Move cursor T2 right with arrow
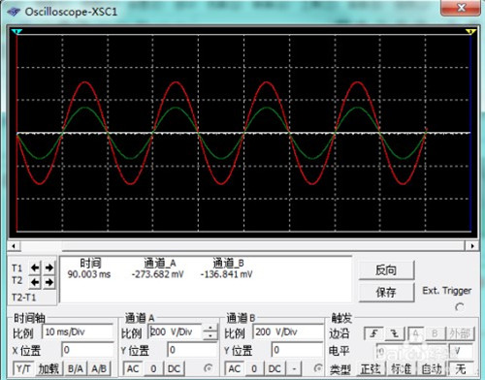This screenshot has height=380, width=485. click(x=49, y=282)
